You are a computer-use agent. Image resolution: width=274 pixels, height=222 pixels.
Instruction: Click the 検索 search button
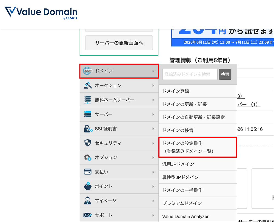(225, 74)
